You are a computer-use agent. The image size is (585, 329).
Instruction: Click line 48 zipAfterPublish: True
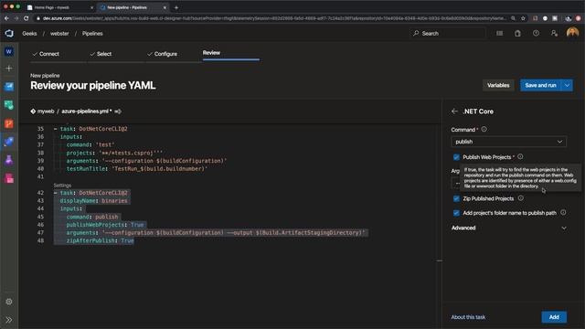(x=100, y=240)
